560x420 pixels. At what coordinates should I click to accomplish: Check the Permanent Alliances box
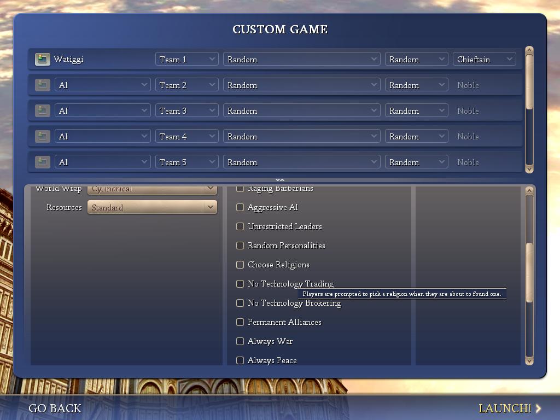tap(240, 322)
